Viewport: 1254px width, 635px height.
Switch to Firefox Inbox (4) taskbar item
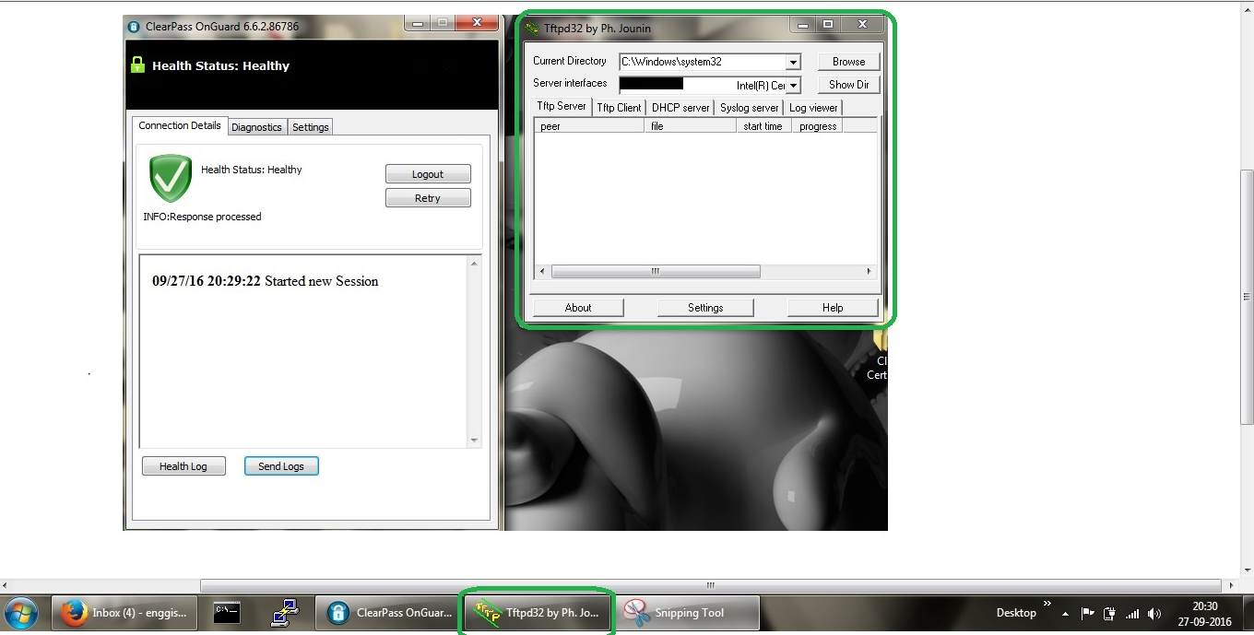tap(124, 613)
